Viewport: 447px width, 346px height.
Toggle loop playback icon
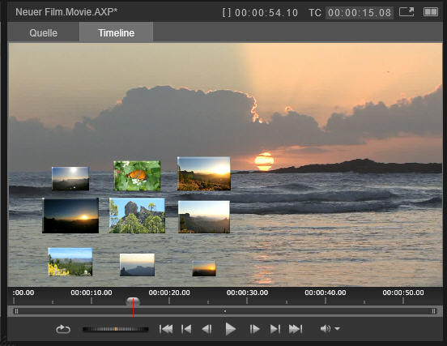(x=63, y=329)
